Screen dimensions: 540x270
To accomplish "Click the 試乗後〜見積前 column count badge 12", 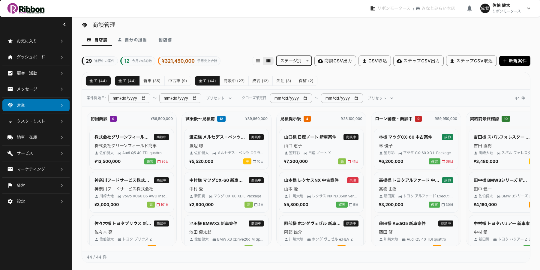I will tap(221, 119).
